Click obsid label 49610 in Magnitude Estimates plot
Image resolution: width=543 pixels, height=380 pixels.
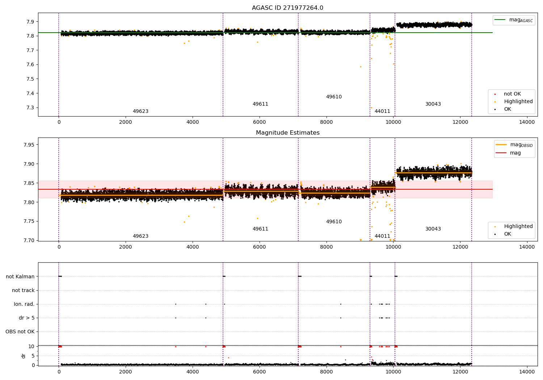coord(334,222)
